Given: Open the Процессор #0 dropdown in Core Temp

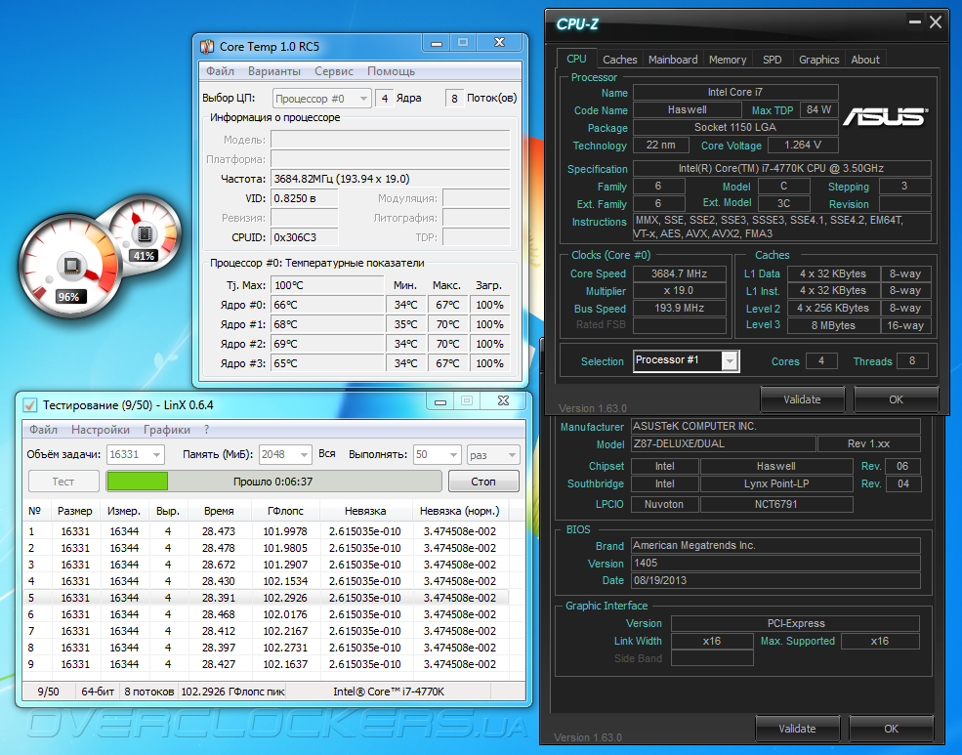Looking at the screenshot, I should (x=362, y=99).
